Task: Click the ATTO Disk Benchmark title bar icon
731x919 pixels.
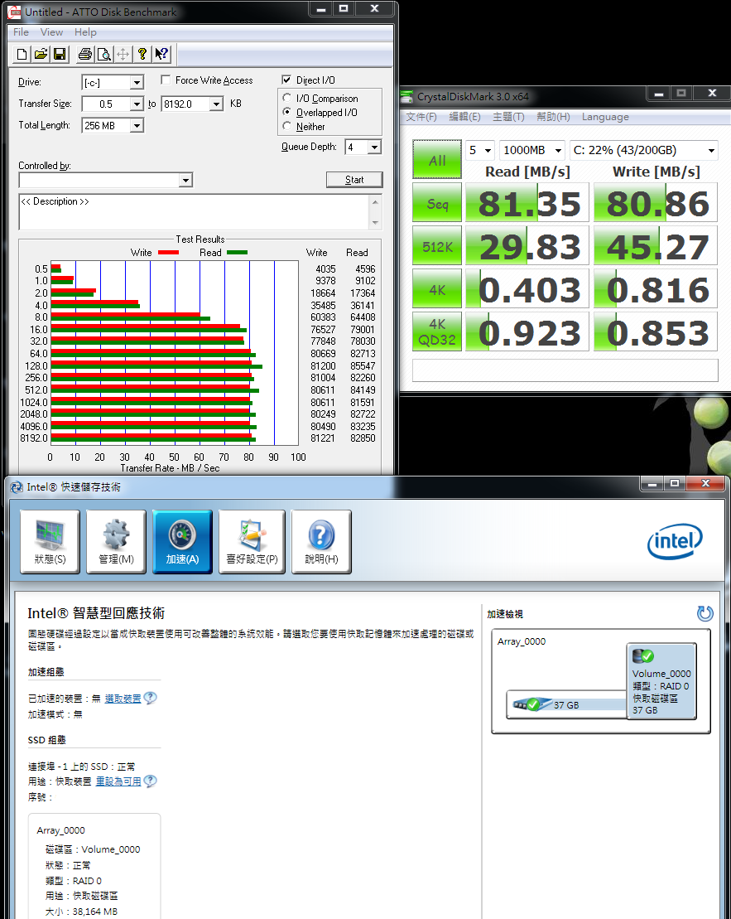Action: click(14, 12)
